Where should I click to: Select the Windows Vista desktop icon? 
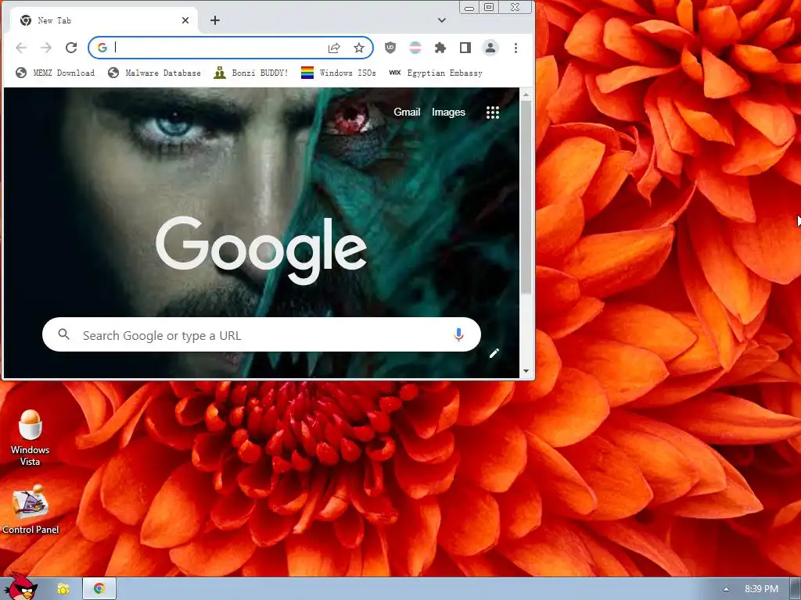click(x=31, y=438)
